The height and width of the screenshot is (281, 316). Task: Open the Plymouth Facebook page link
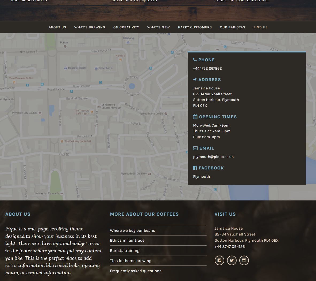coord(201,176)
